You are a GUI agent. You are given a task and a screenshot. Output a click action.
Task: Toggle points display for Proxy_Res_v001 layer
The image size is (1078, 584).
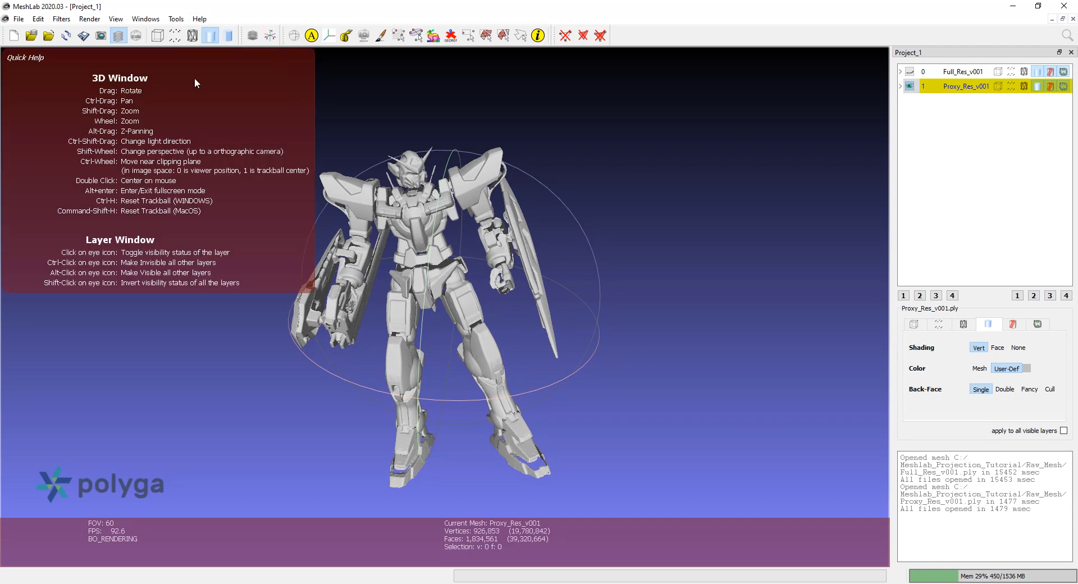[x=1011, y=86]
